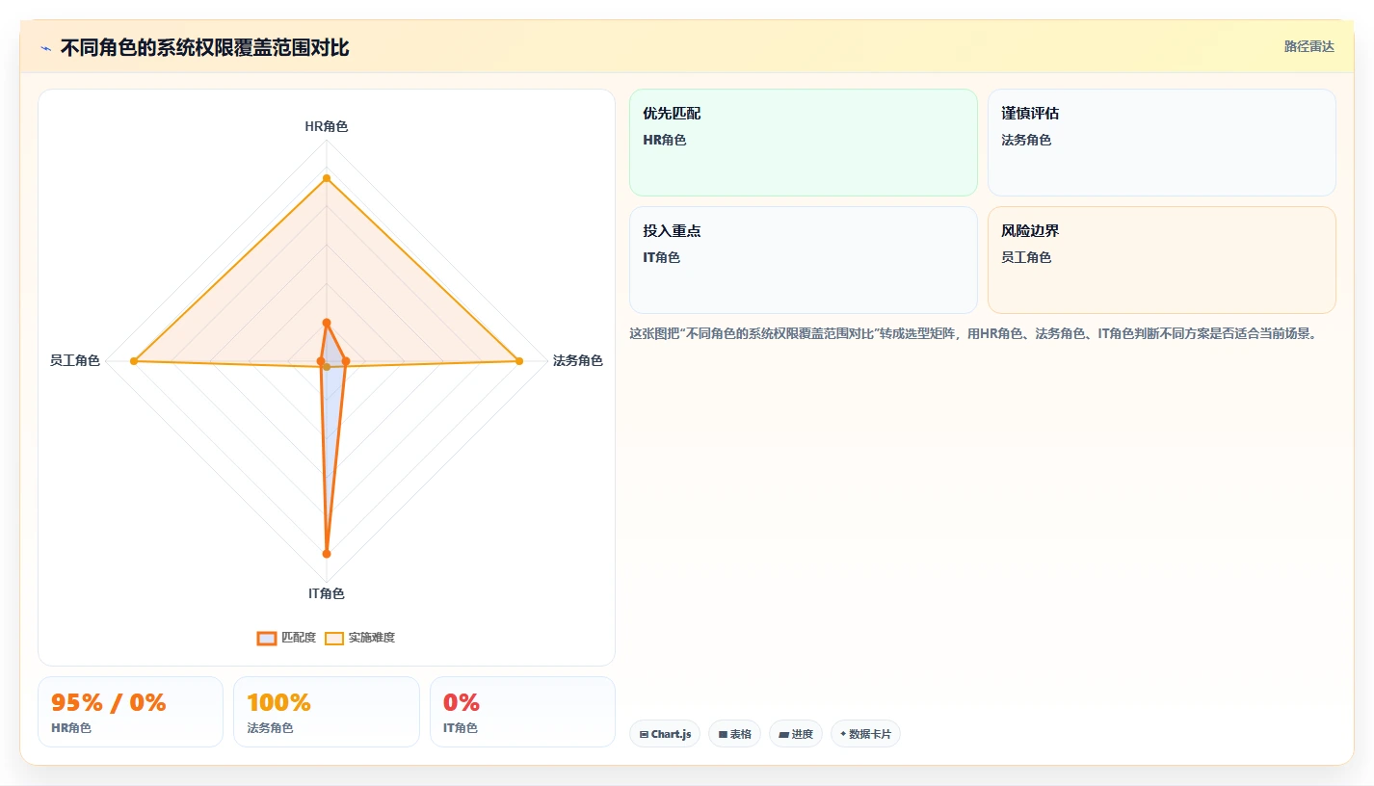Image resolution: width=1374 pixels, height=786 pixels.
Task: Click the chart title 不同角色的系统权限覆盖范围对比
Action: pyautogui.click(x=204, y=48)
